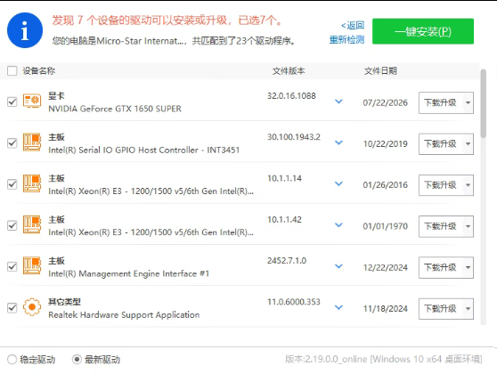The image size is (497, 374).
Task: Click Intel(R) Management Engine Interface #1 text
Action: pos(128,273)
